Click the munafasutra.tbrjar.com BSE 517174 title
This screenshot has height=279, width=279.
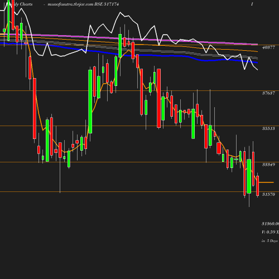tap(83, 4)
